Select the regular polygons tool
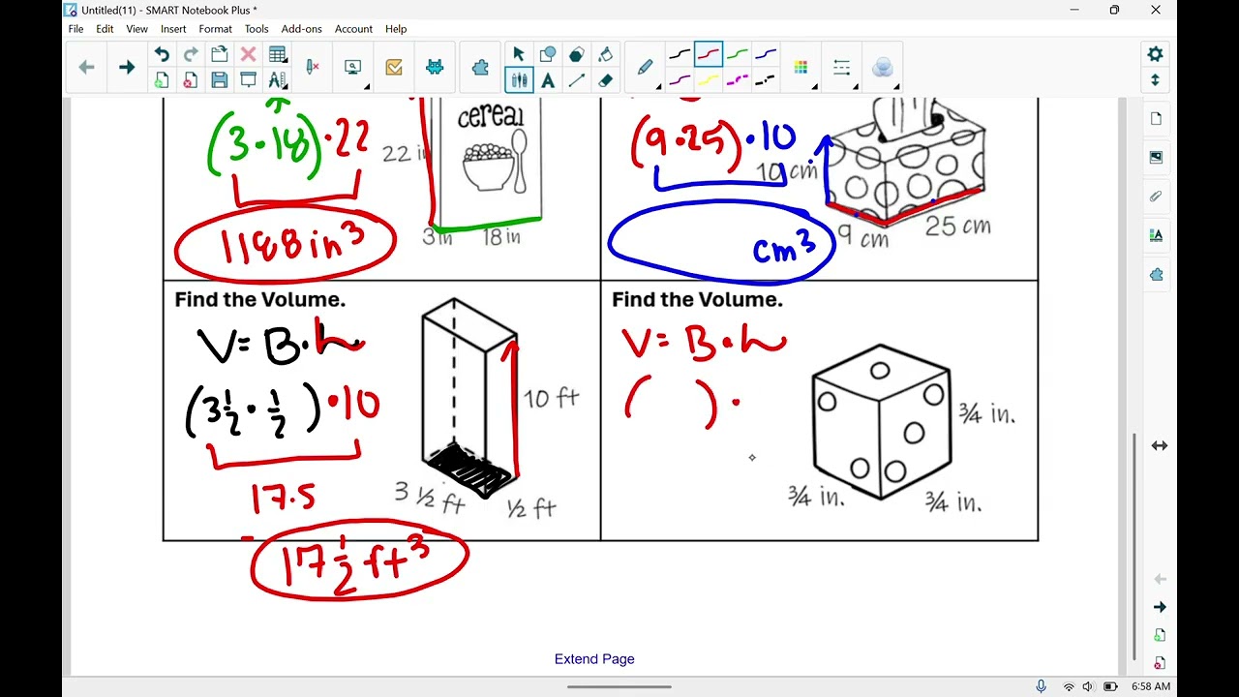 pos(577,54)
